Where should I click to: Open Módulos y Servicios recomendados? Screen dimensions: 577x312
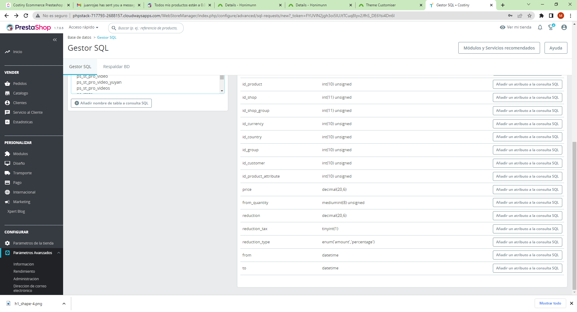[x=499, y=48]
